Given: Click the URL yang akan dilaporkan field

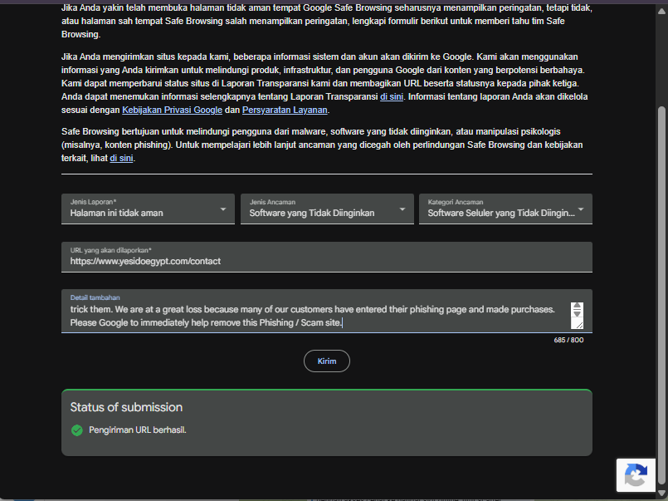Looking at the screenshot, I should [327, 257].
